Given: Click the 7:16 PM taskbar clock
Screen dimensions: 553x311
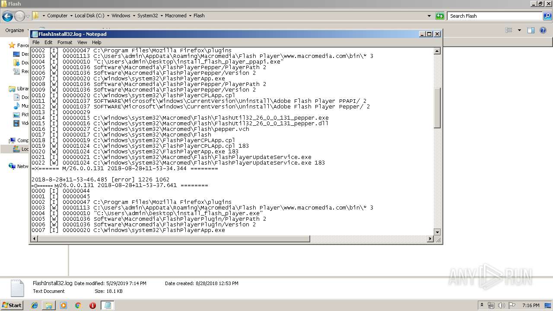Looking at the screenshot, I should pyautogui.click(x=531, y=305).
